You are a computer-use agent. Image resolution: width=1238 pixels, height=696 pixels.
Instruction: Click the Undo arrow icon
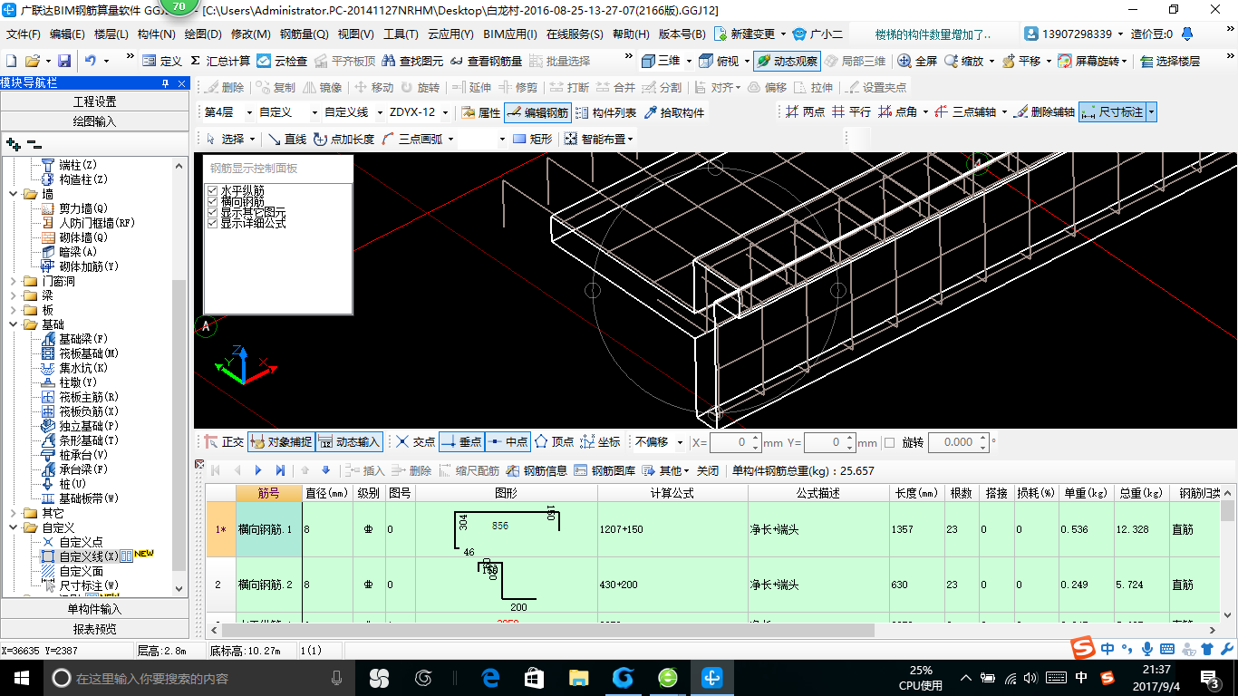91,61
